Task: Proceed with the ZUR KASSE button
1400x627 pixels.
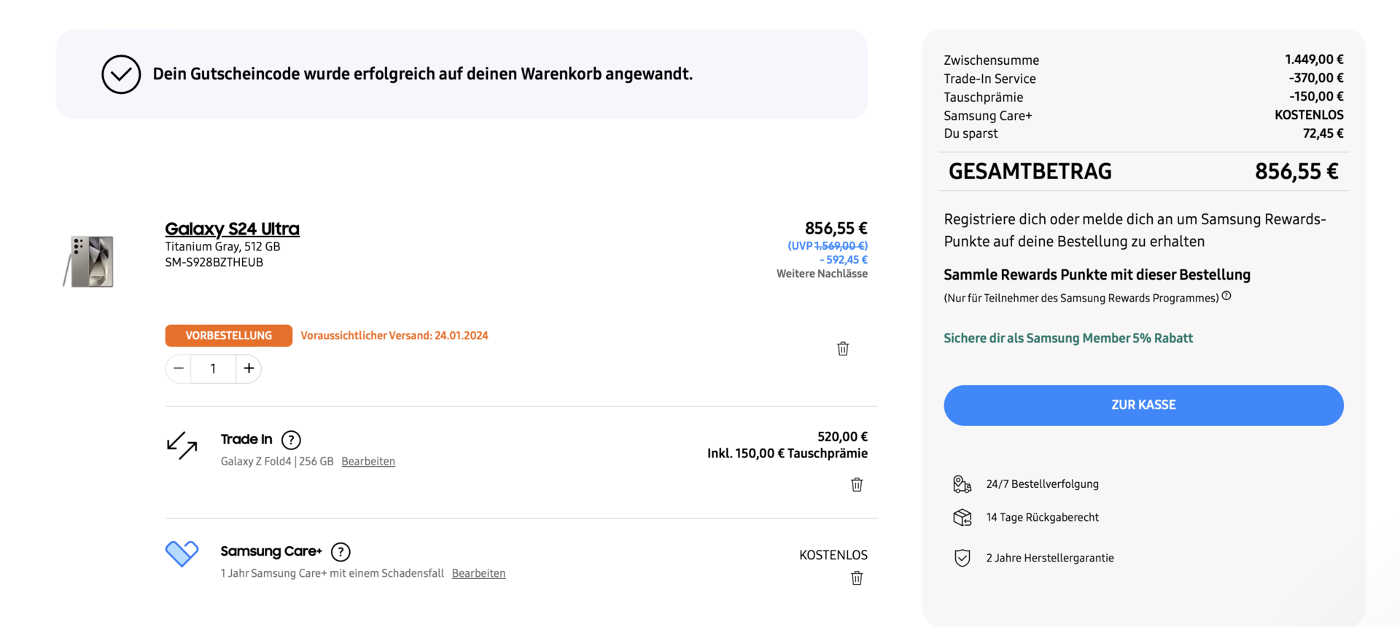Action: pyautogui.click(x=1143, y=405)
